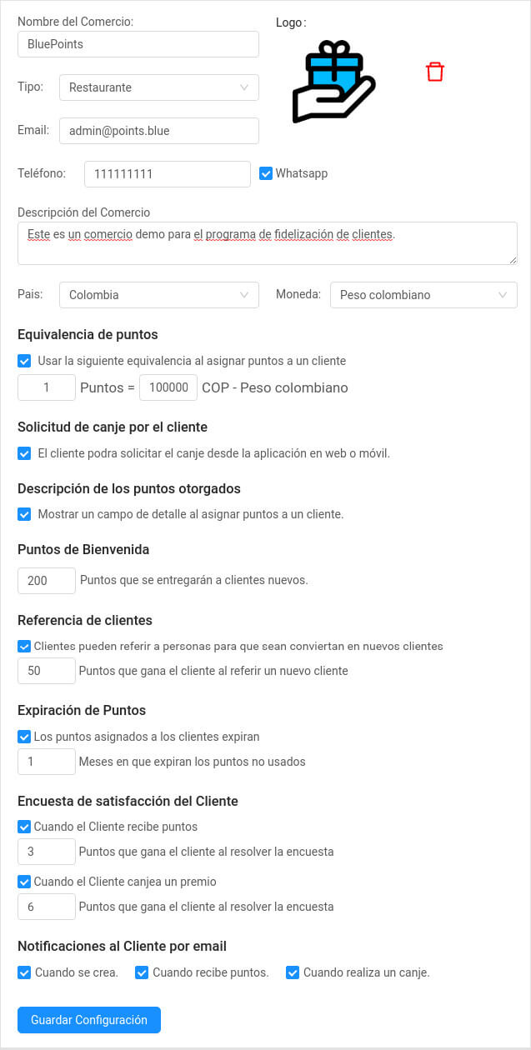Disable customer referral checkbox
The width and height of the screenshot is (531, 1050).
click(24, 646)
